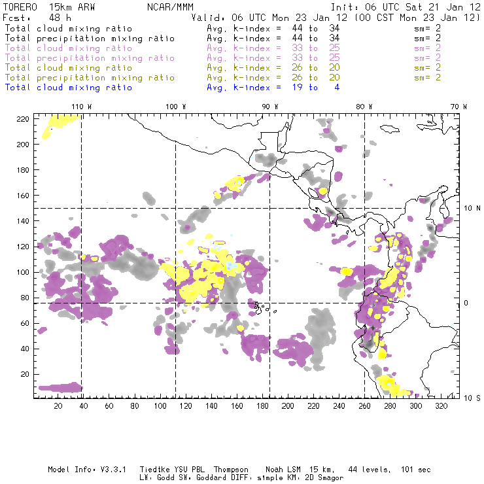The image size is (484, 484).
Task: Click the 70 W longitude label
Action: click(460, 107)
